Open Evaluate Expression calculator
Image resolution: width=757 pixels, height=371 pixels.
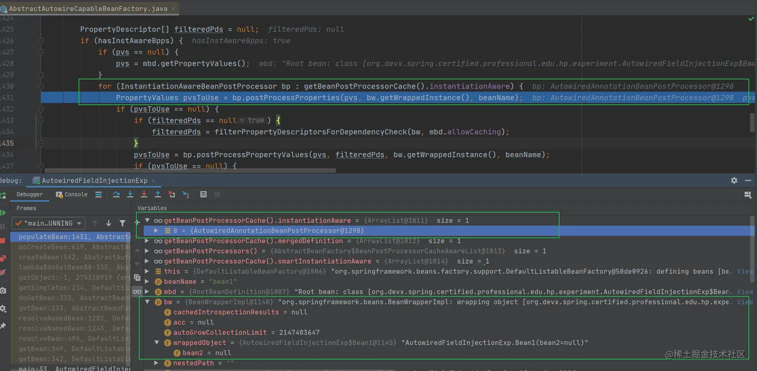[x=203, y=194]
